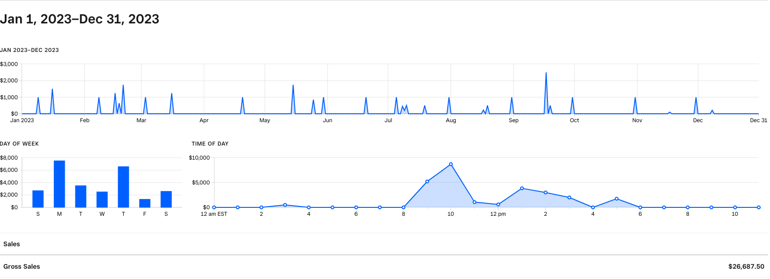The width and height of the screenshot is (770, 279).
Task: Click the Monday bar in Day of Week chart
Action: point(59,184)
